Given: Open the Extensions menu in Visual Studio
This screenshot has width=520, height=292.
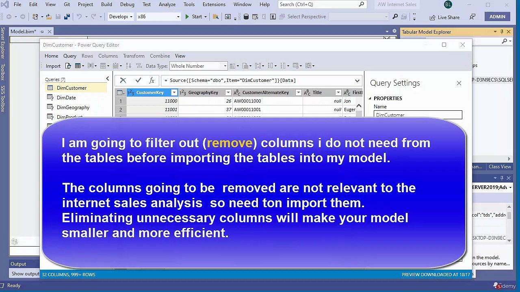Looking at the screenshot, I should point(214,4).
